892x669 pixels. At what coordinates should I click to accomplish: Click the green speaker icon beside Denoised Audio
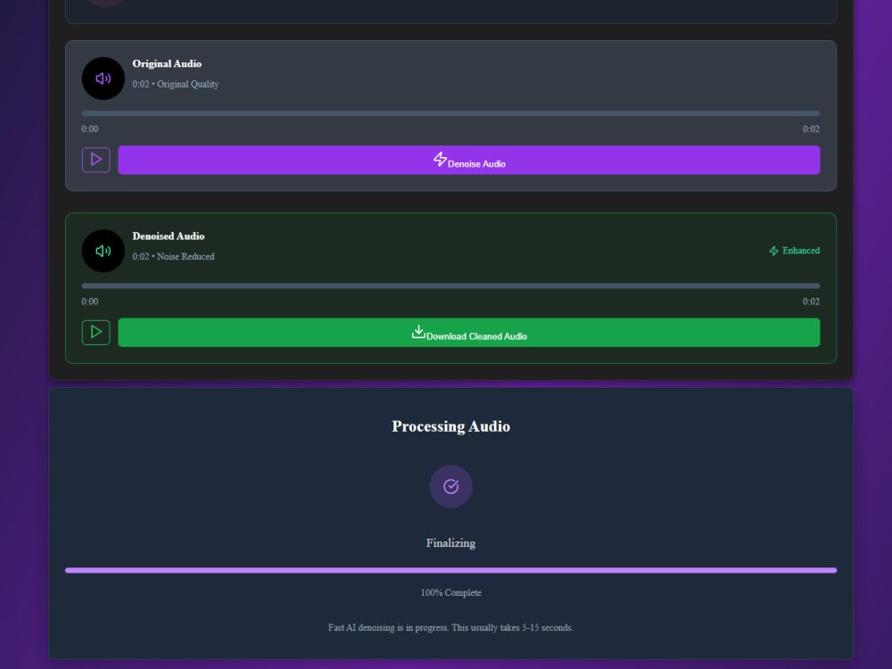click(103, 251)
